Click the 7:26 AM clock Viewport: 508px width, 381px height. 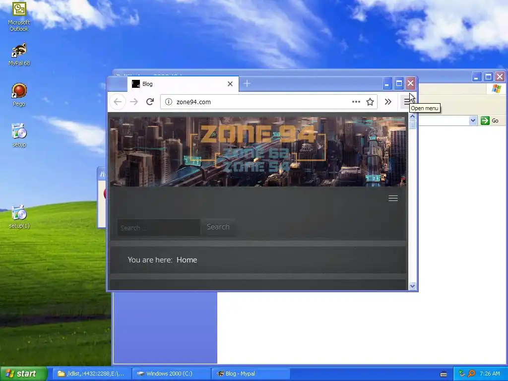[x=490, y=374]
